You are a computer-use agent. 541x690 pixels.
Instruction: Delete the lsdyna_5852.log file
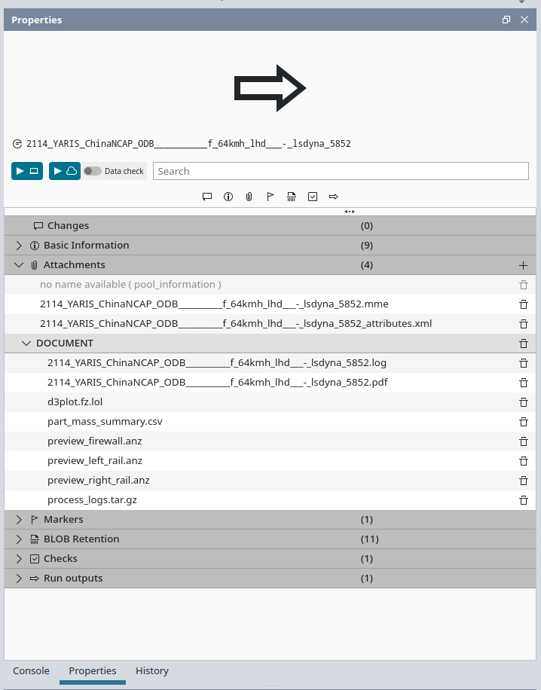click(x=524, y=363)
